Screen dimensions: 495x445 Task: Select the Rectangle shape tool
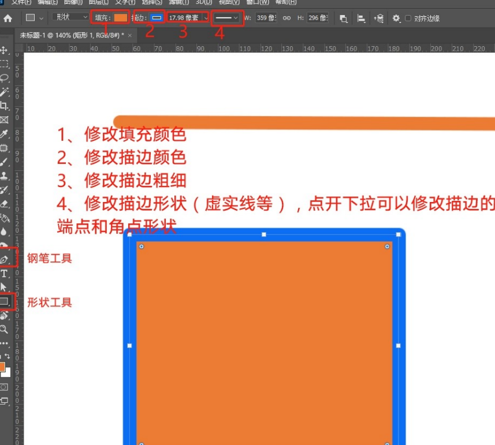tap(5, 301)
